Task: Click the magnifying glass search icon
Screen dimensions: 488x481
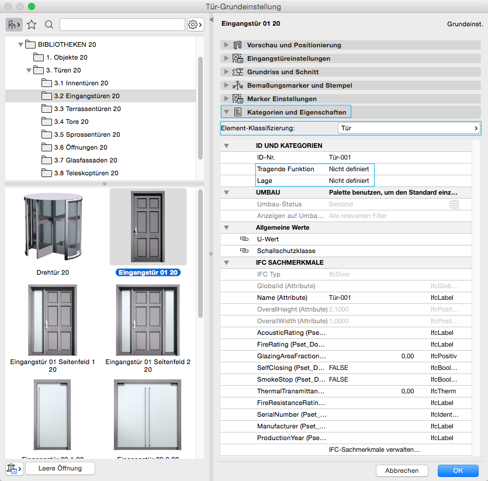Action: coord(49,25)
